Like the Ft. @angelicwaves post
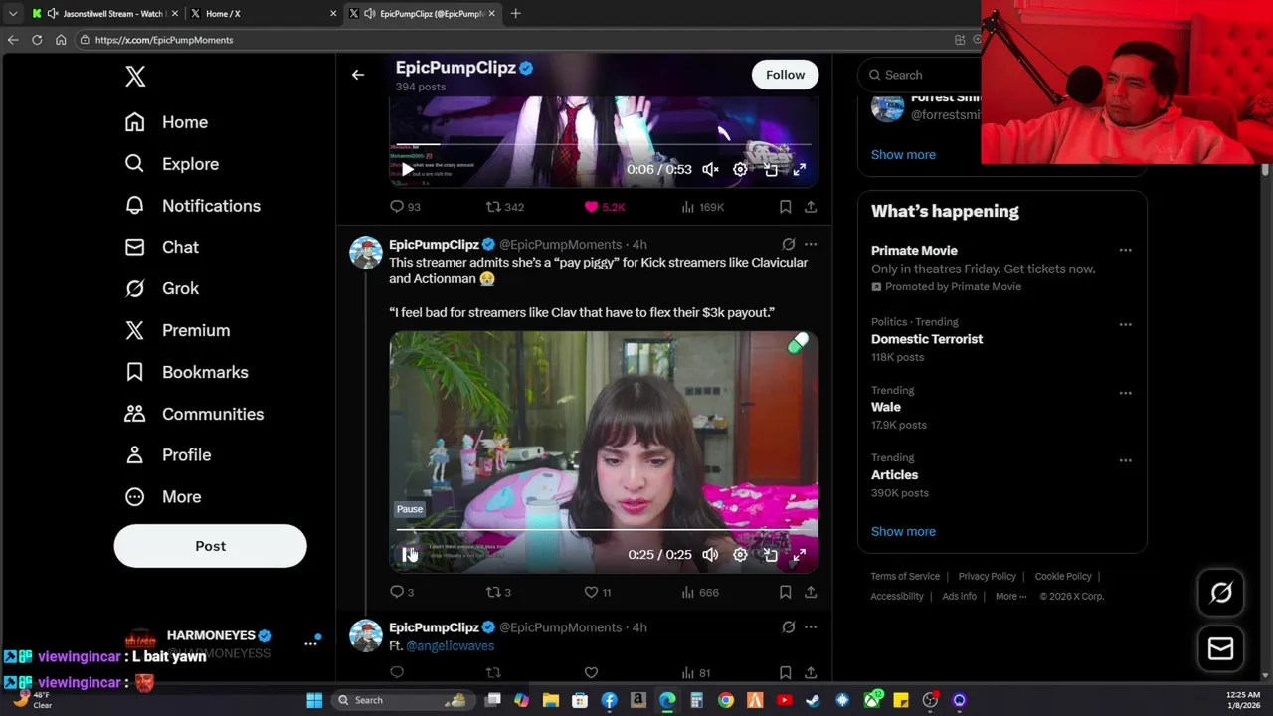The image size is (1273, 716). (x=591, y=673)
